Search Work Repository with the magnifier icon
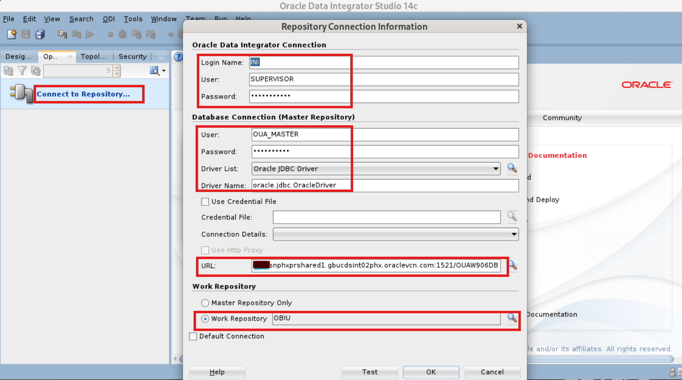This screenshot has height=380, width=682. pyautogui.click(x=512, y=319)
